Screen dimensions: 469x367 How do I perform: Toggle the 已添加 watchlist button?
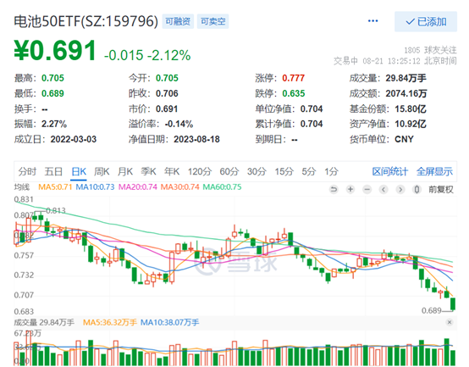point(426,21)
